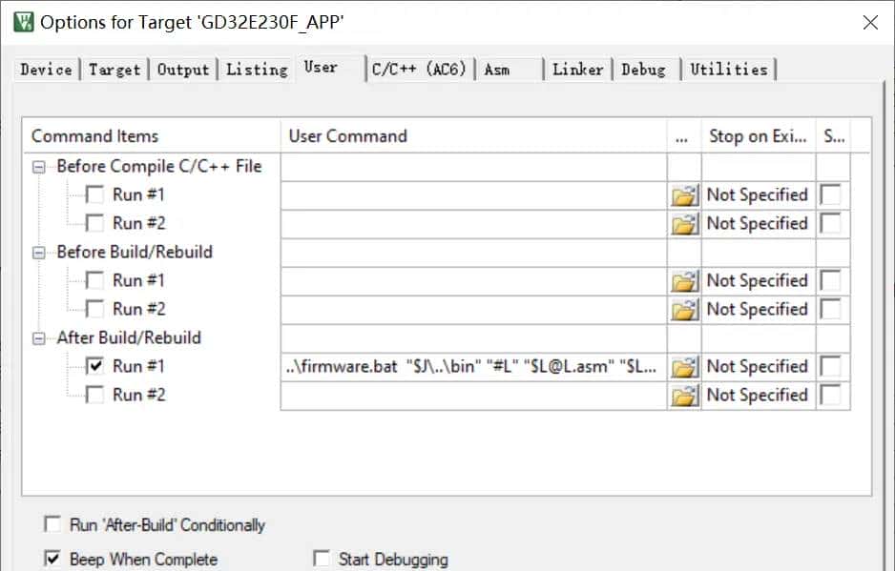895x571 pixels.
Task: Open folder browser for Before Build Run #1
Action: [x=684, y=281]
